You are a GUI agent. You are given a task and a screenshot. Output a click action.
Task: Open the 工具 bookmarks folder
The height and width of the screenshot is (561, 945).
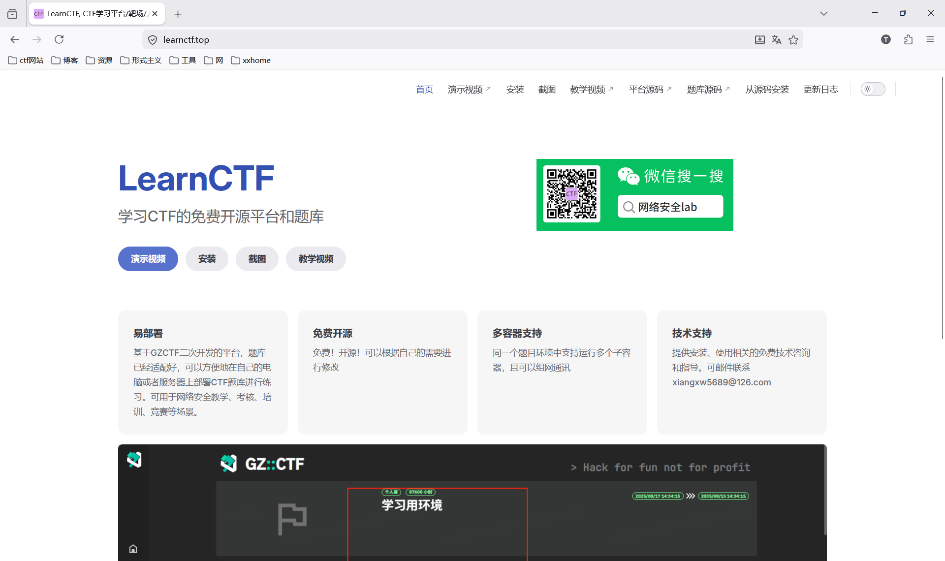[183, 60]
